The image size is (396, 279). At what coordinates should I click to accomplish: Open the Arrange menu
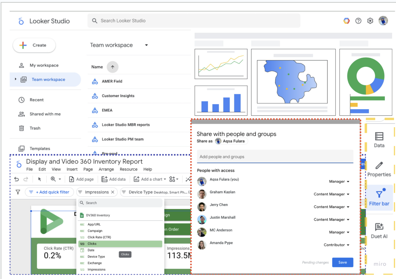[x=106, y=169]
